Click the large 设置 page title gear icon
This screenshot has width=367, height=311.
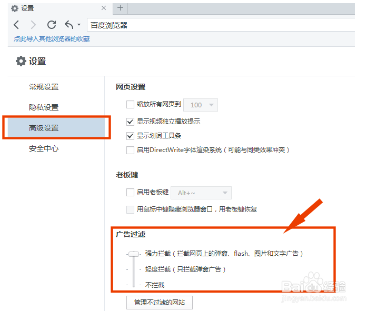(21, 61)
